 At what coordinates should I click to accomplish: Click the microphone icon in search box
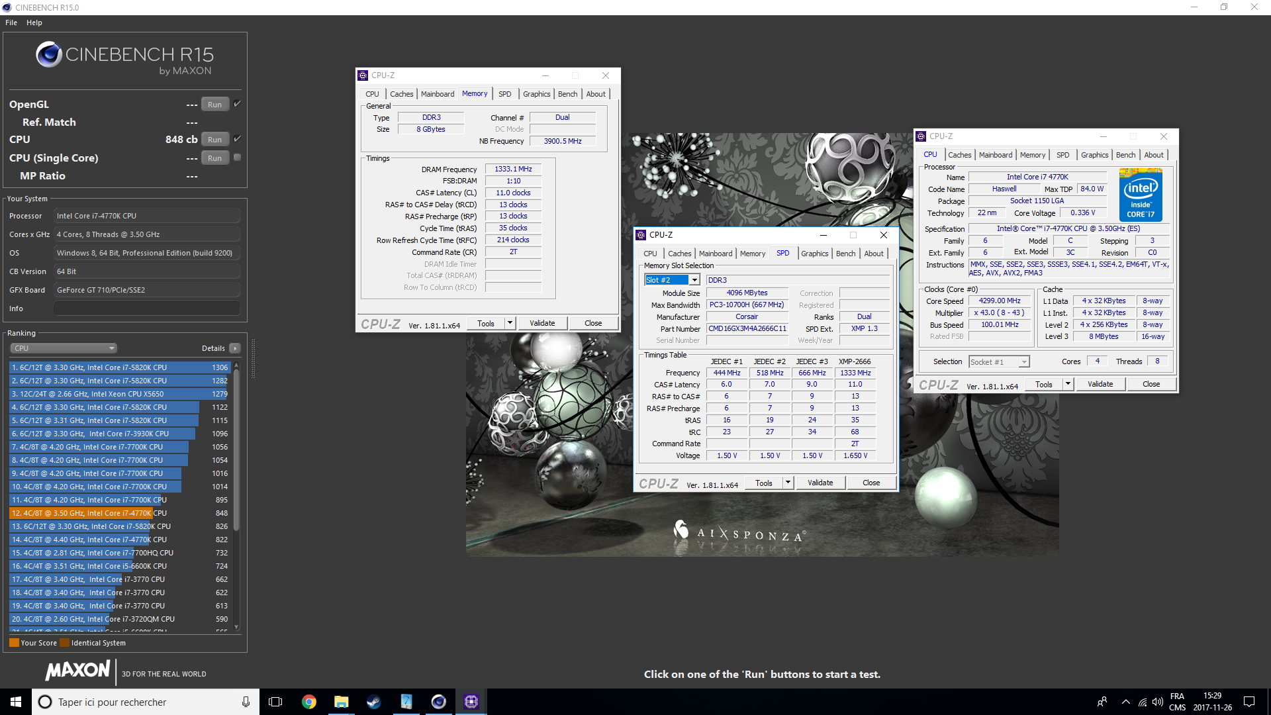pyautogui.click(x=246, y=702)
